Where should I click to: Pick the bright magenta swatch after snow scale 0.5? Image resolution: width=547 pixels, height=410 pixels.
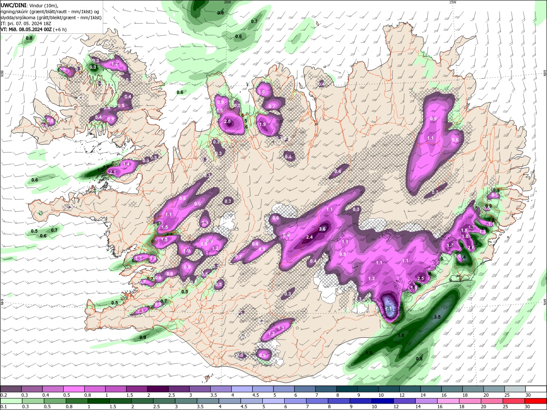(74, 389)
